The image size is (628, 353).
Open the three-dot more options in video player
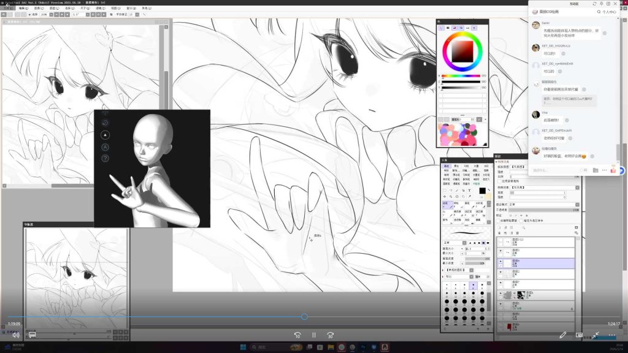pyautogui.click(x=612, y=335)
